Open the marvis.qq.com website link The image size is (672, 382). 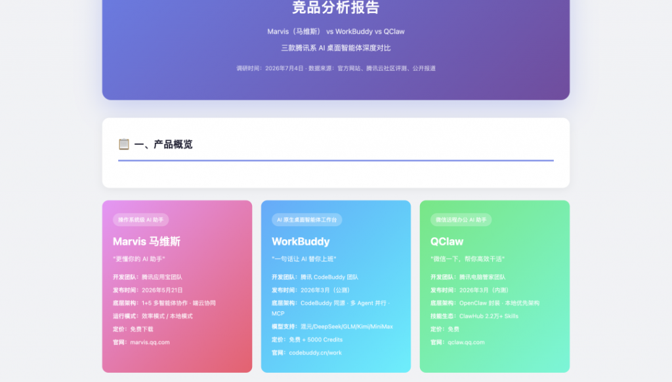click(150, 342)
